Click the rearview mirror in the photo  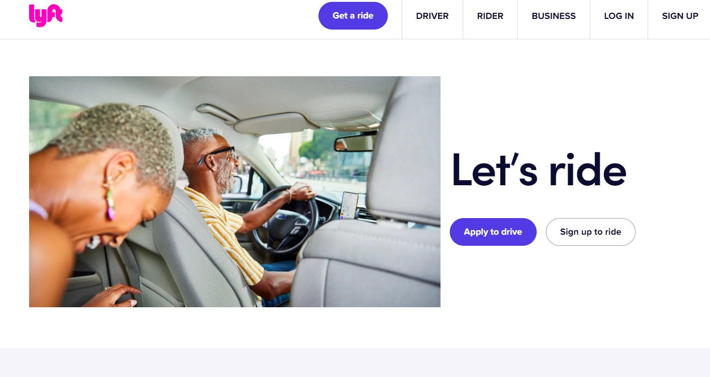pos(355,143)
